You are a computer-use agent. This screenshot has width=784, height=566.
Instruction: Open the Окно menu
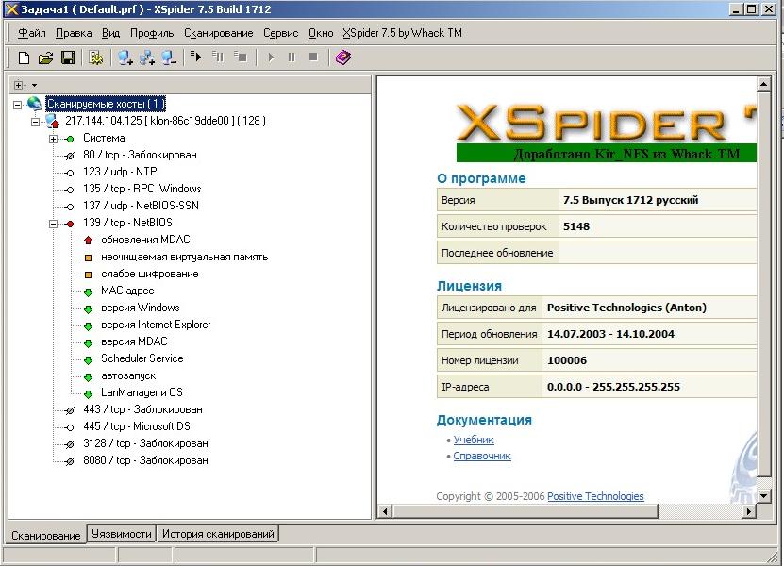321,33
